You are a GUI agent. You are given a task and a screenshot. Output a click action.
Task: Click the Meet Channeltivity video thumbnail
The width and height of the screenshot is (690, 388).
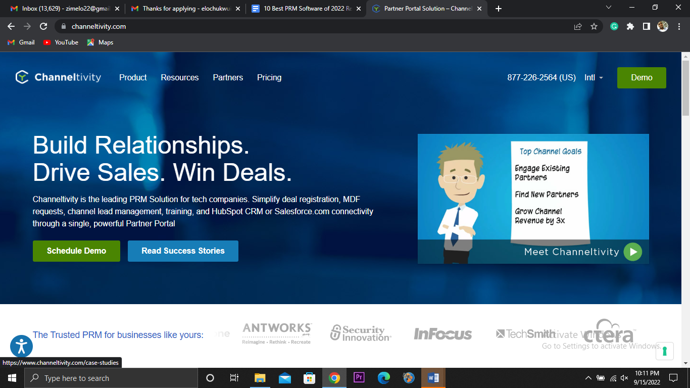[x=533, y=199]
